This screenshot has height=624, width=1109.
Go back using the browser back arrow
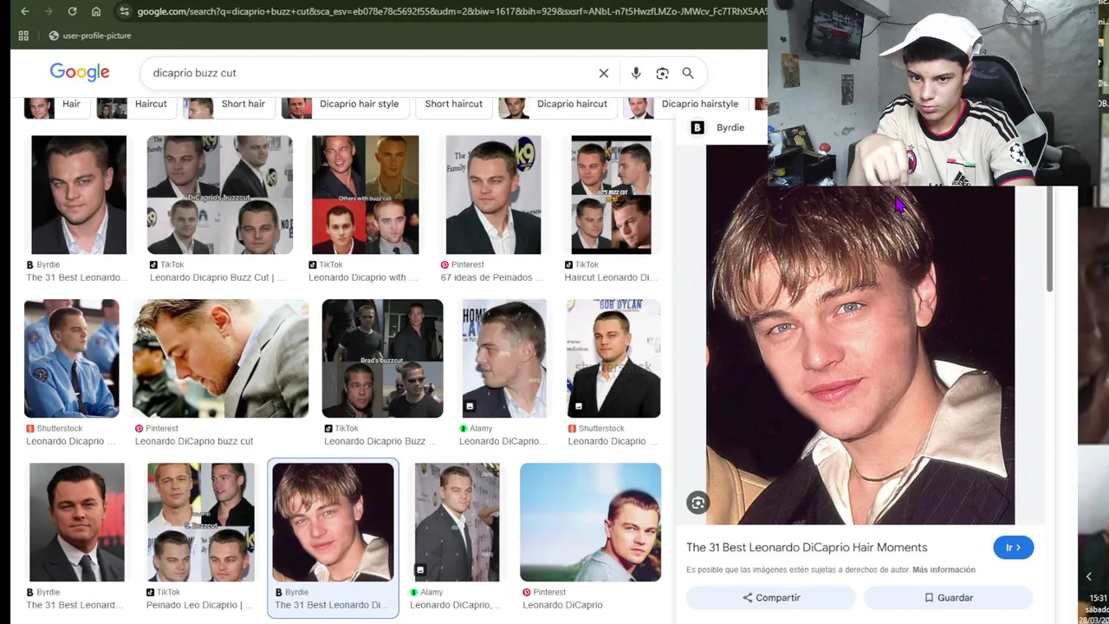coord(24,11)
